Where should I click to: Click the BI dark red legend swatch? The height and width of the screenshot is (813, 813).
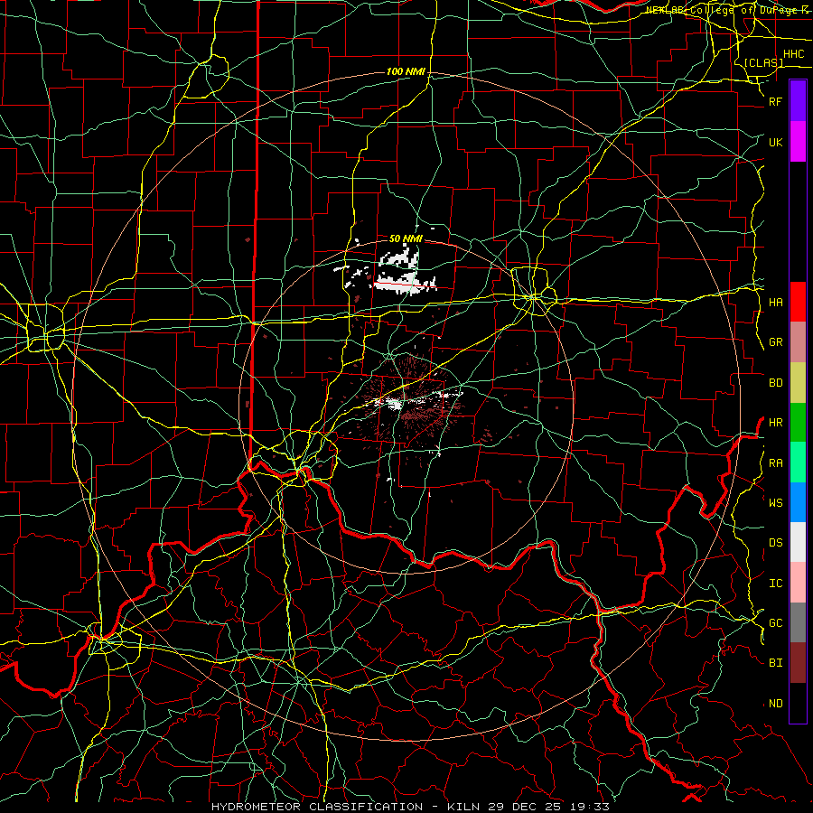(798, 663)
